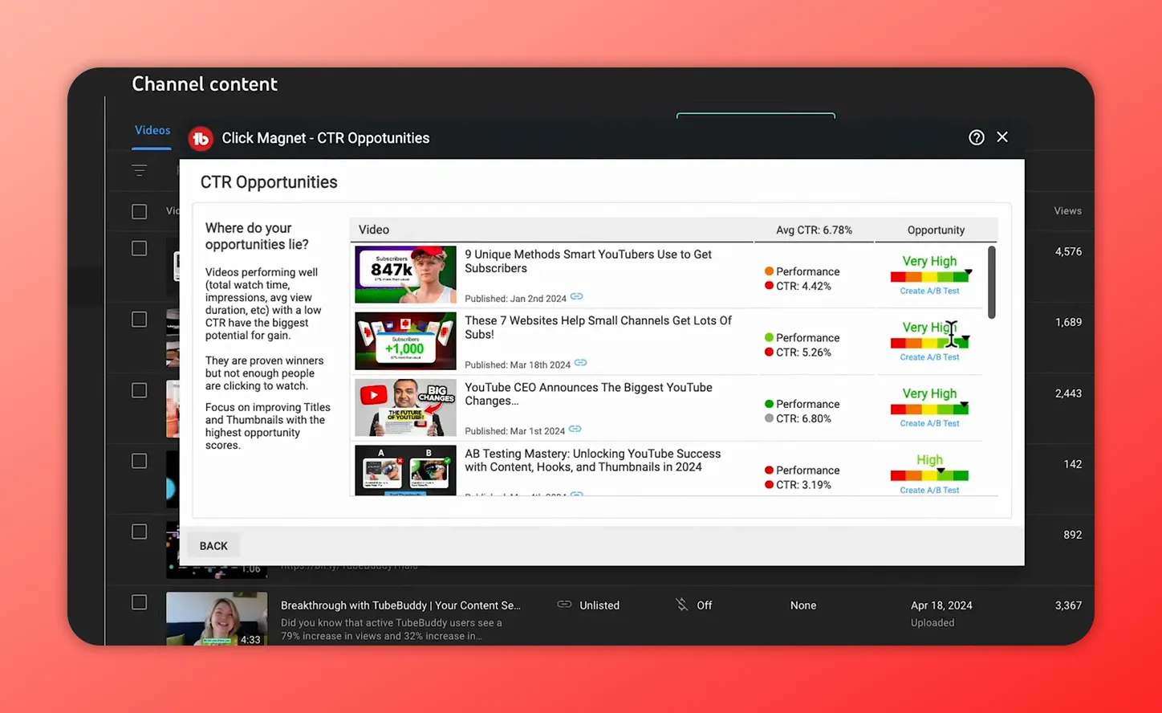Click the CTR Opportunities heading
The image size is (1162, 713).
(x=269, y=182)
